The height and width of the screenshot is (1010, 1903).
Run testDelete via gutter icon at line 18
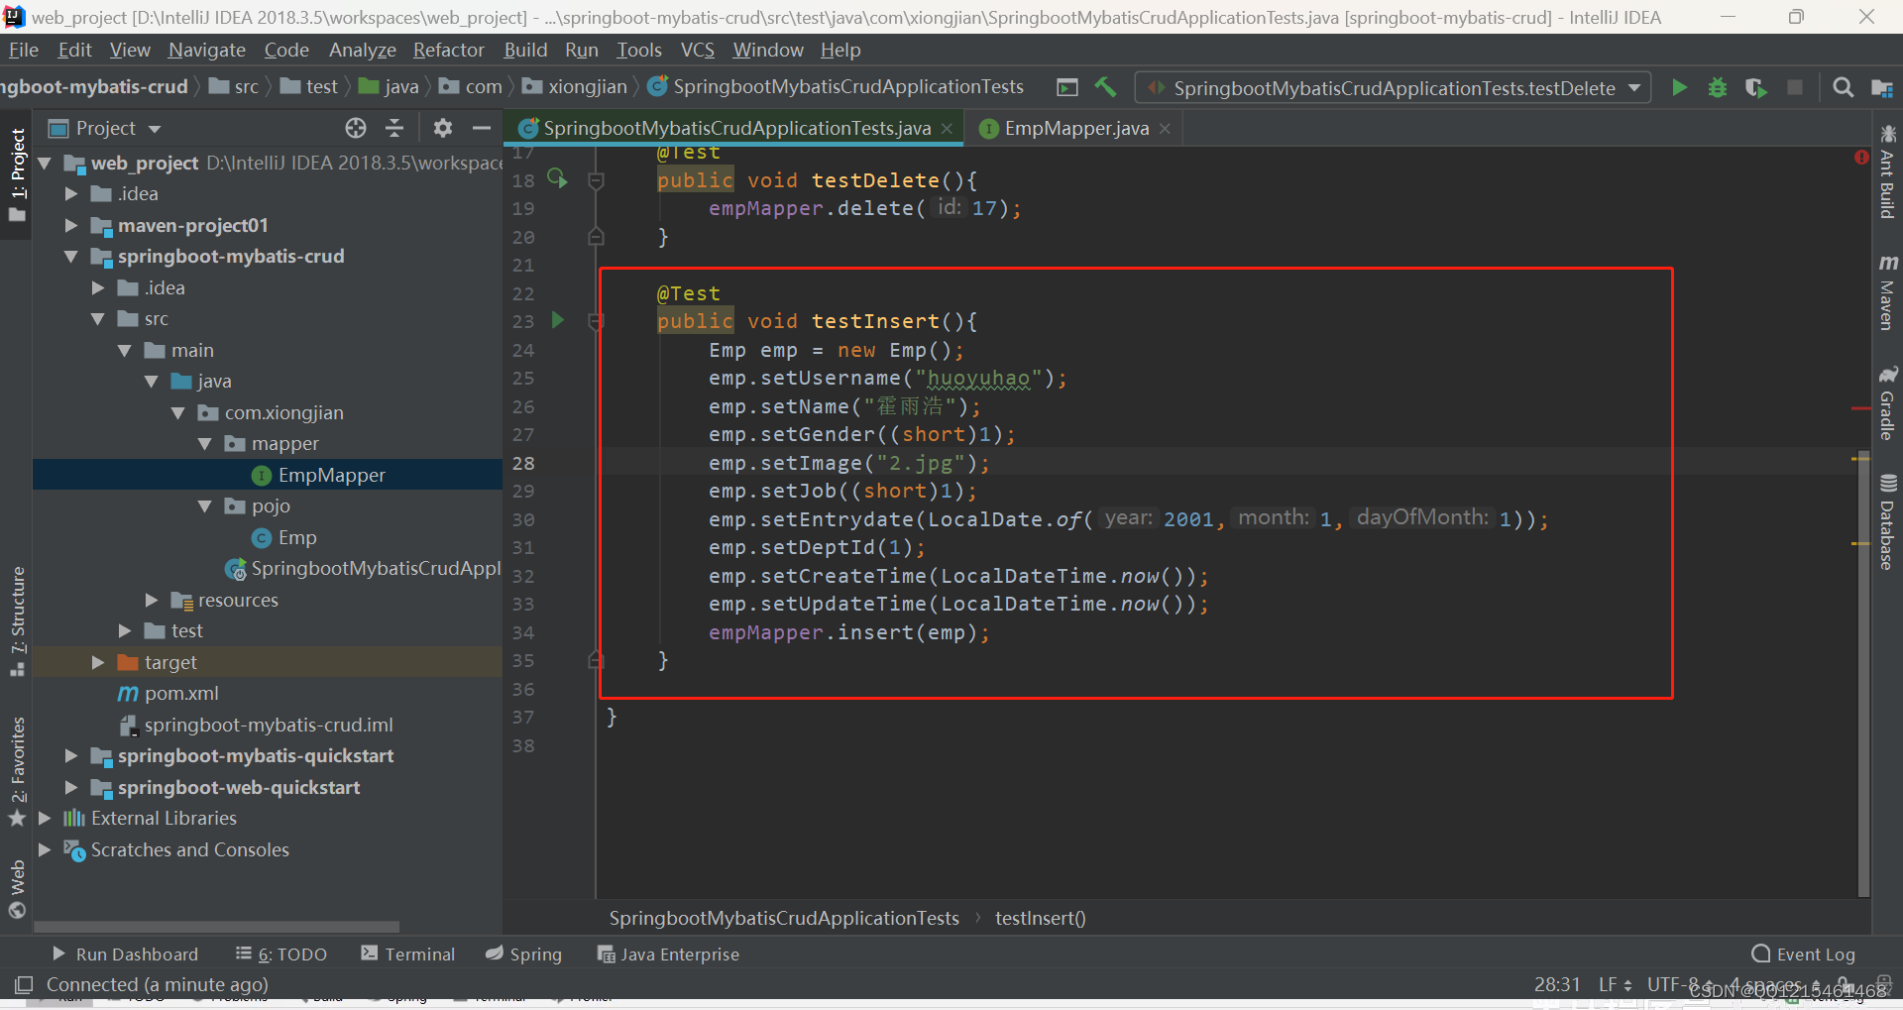click(x=557, y=178)
